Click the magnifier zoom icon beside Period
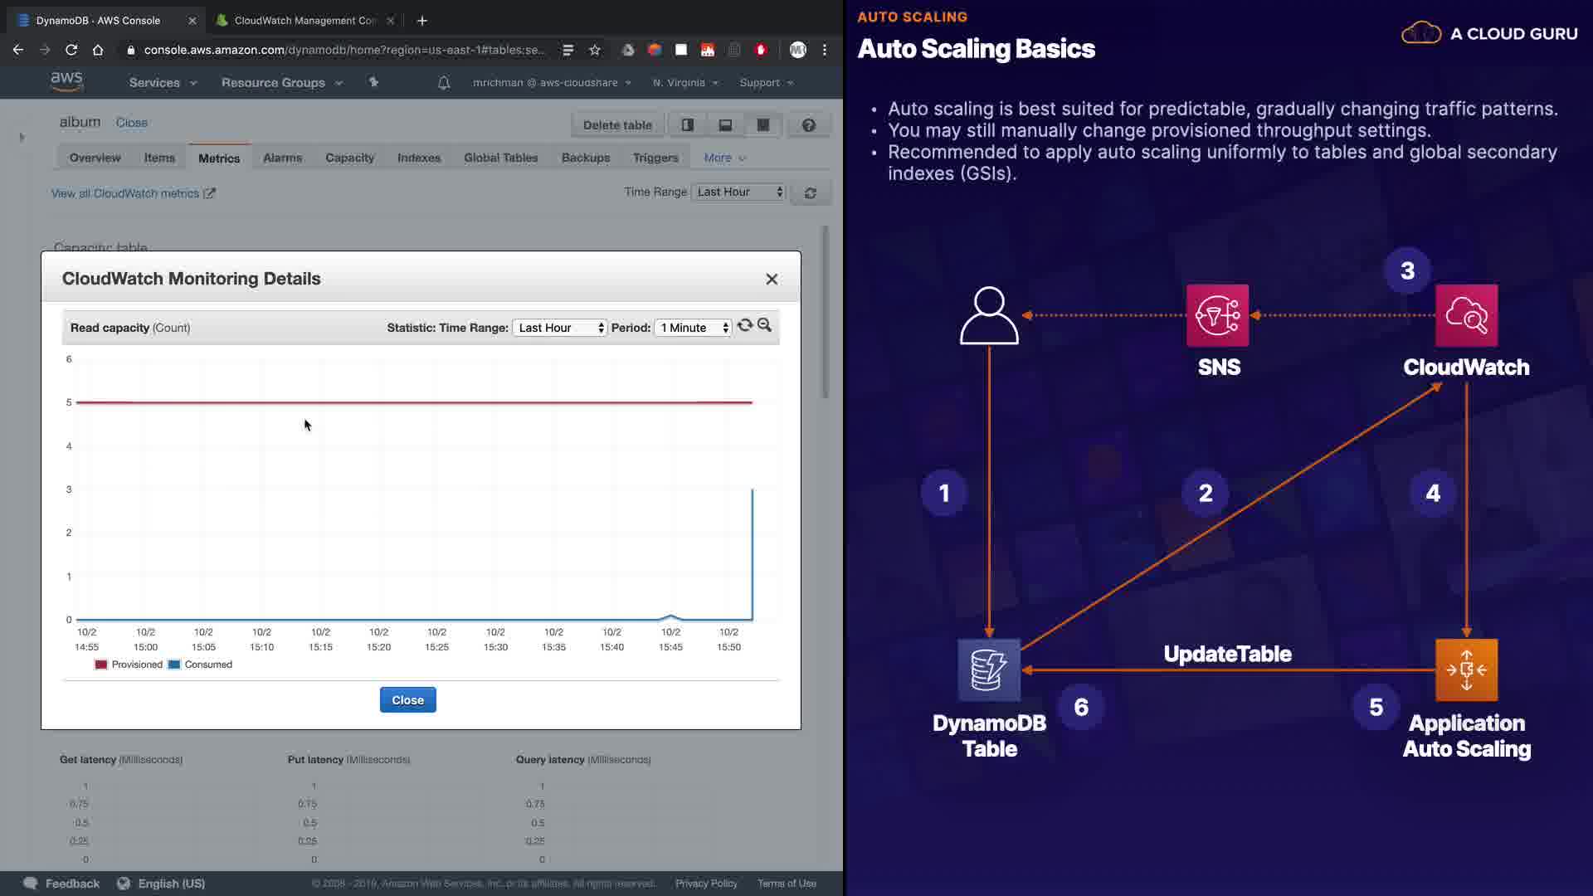The image size is (1593, 896). [764, 326]
